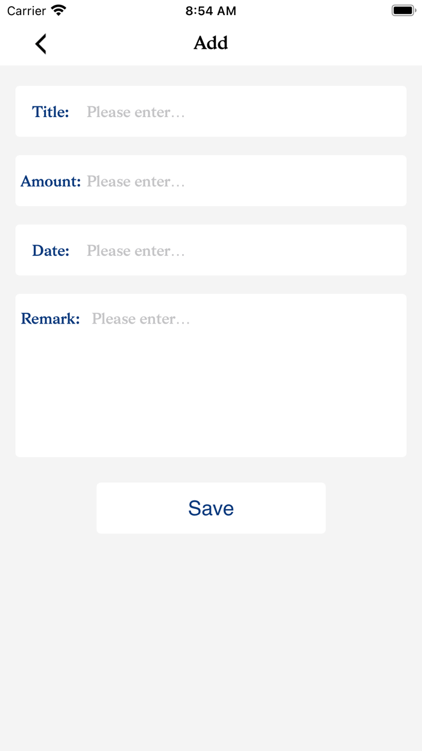The width and height of the screenshot is (422, 751).
Task: Click far right end of Title field
Action: (392, 112)
